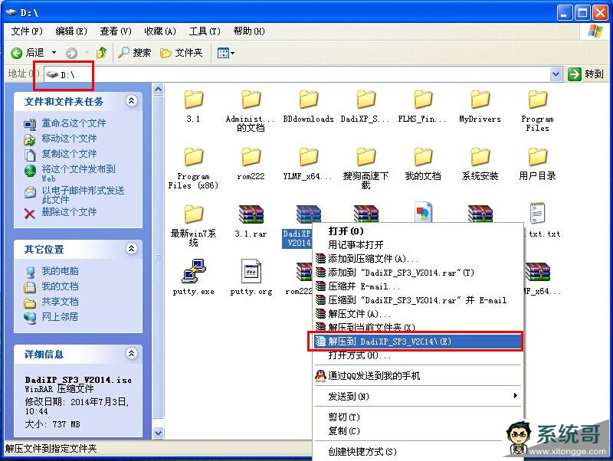The width and height of the screenshot is (613, 461).
Task: Select the 3.1 folder icon
Action: tap(194, 100)
